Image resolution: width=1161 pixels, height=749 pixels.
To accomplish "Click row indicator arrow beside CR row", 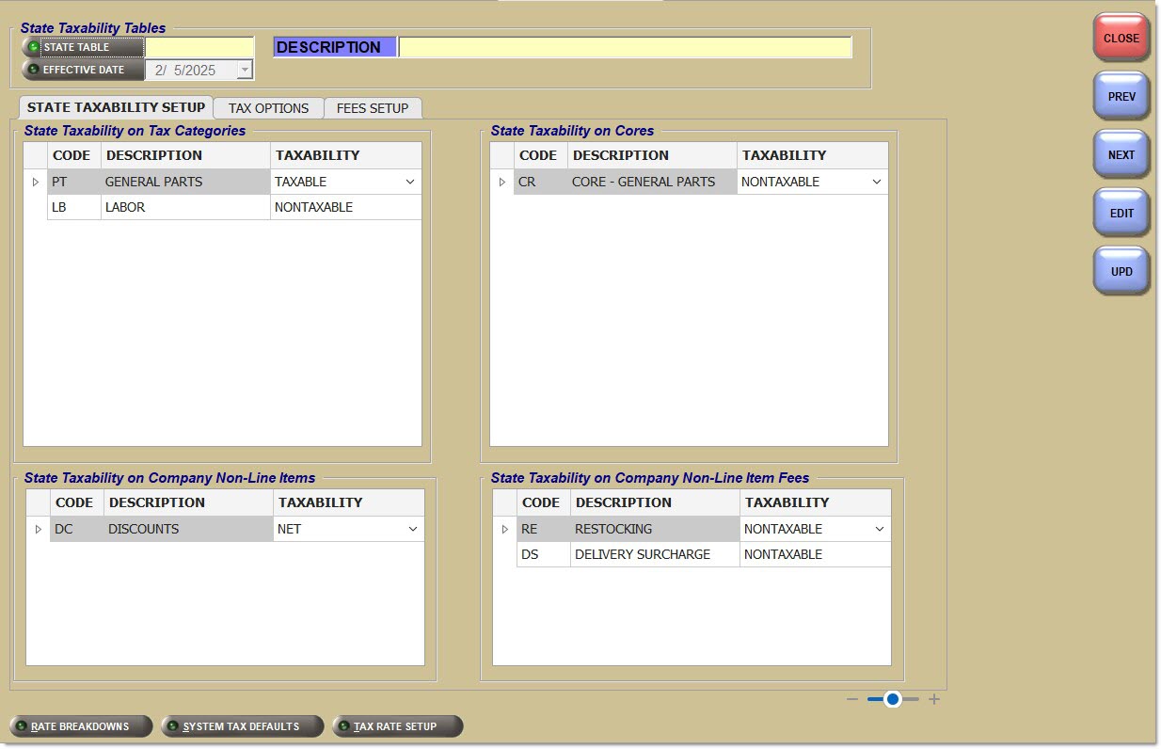I will point(502,182).
